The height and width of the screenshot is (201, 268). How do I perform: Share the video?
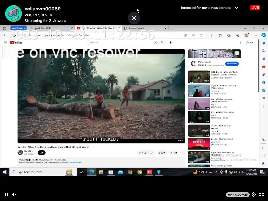[x=161, y=153]
